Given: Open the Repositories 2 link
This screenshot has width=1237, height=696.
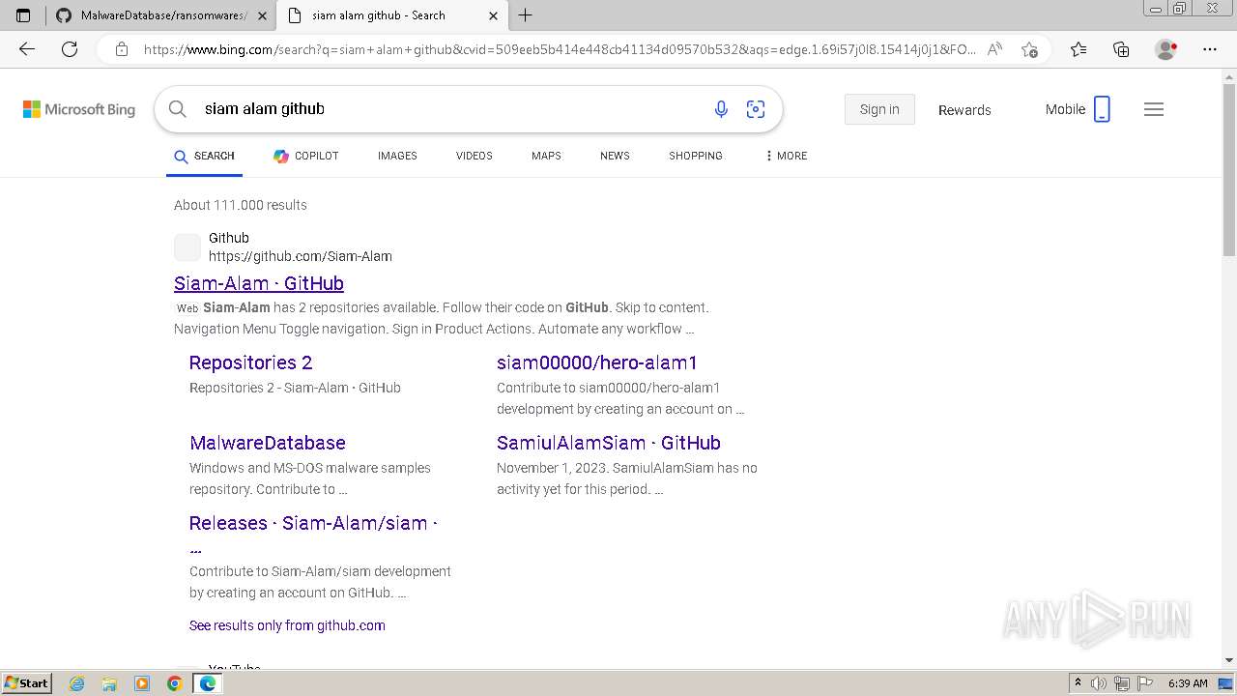Looking at the screenshot, I should pyautogui.click(x=251, y=362).
